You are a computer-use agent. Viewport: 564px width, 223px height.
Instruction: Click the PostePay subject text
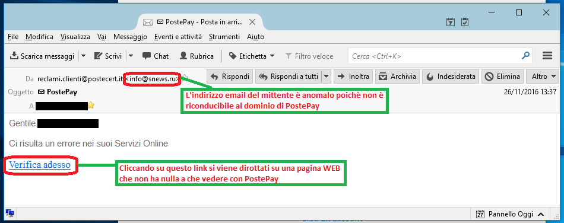tap(62, 92)
